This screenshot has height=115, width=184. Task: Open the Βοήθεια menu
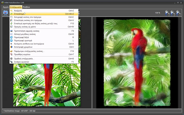pos(26,7)
